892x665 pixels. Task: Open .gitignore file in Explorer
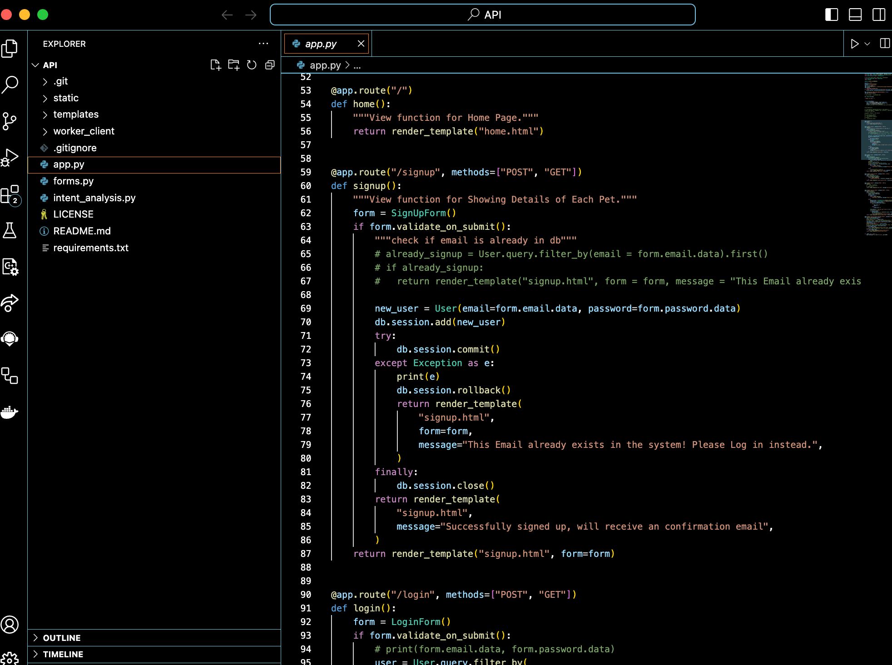(154, 148)
